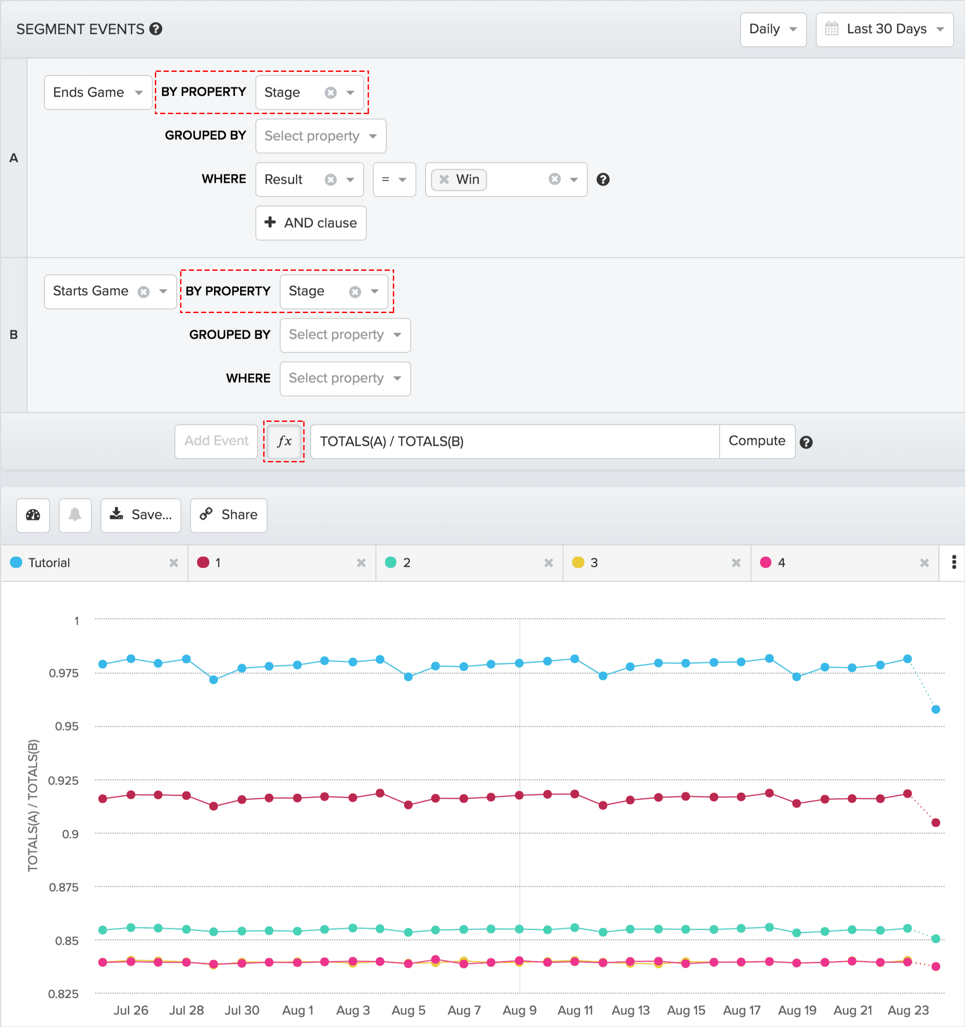The image size is (965, 1027).
Task: Remove the Win value tag
Action: tap(443, 179)
